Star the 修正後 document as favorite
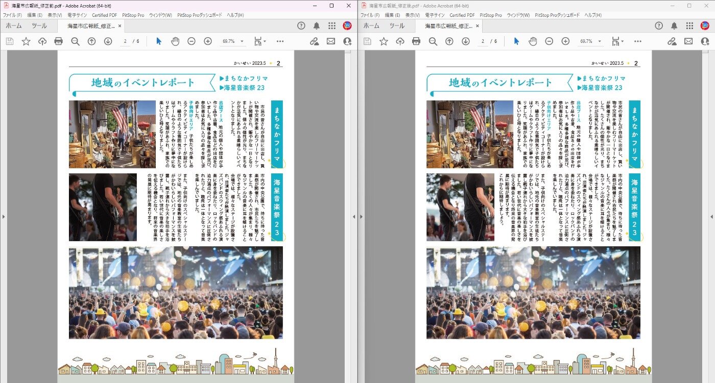This screenshot has height=383, width=715. [384, 41]
